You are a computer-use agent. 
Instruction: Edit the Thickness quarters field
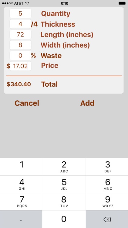pyautogui.click(x=20, y=24)
